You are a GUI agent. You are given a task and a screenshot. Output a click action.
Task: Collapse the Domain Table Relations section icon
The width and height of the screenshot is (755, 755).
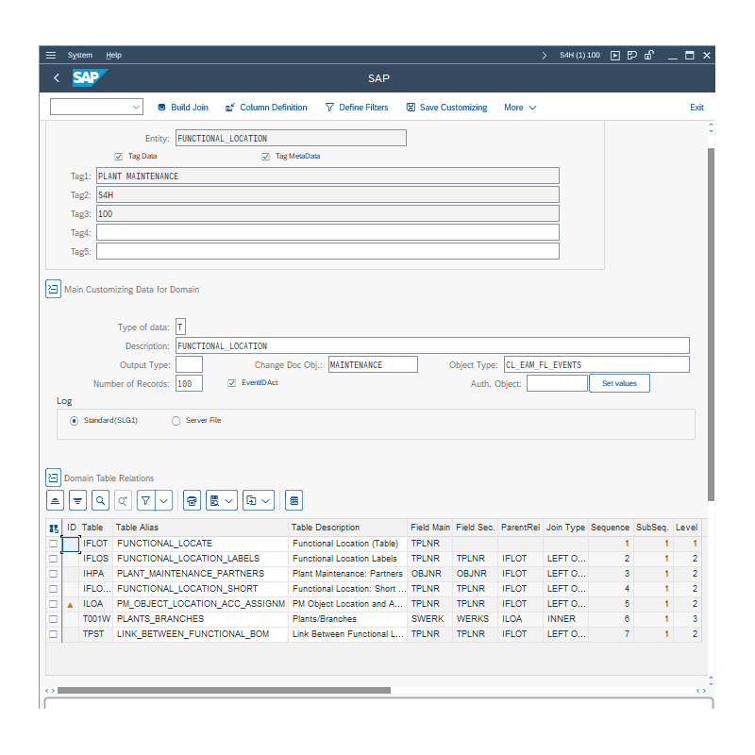pos(53,478)
